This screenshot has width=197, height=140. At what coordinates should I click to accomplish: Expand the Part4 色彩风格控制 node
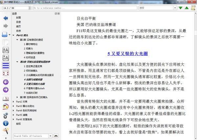coord(13,110)
